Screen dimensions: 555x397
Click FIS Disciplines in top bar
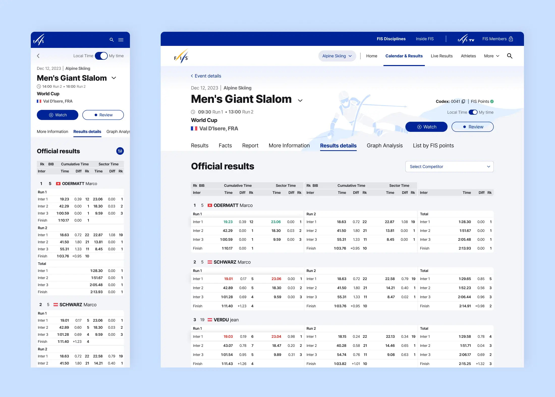[391, 39]
